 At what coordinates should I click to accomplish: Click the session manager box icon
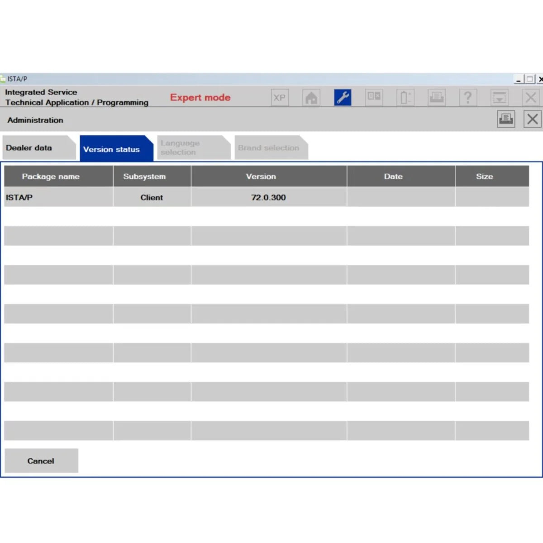[374, 97]
